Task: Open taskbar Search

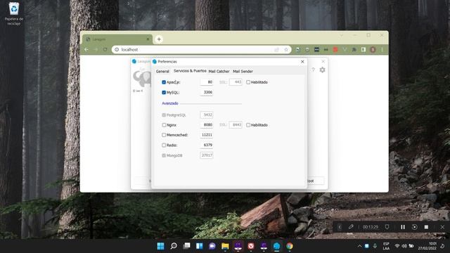Action: 174,246
